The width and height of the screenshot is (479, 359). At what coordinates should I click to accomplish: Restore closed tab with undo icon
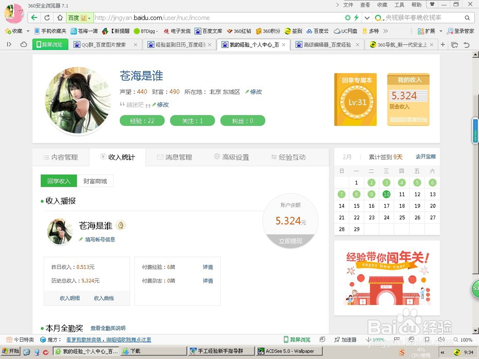[467, 45]
